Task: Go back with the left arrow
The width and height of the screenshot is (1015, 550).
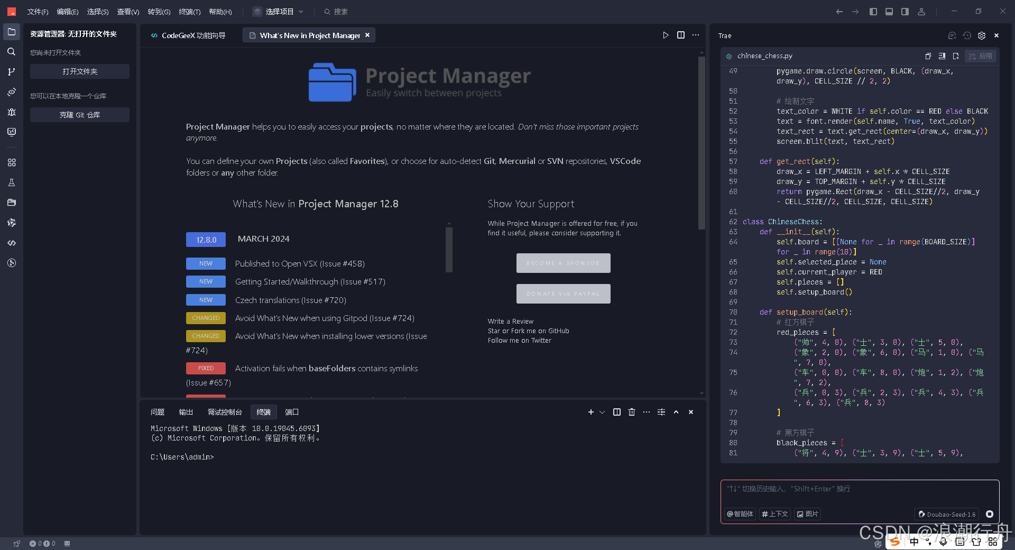Action: coord(839,12)
